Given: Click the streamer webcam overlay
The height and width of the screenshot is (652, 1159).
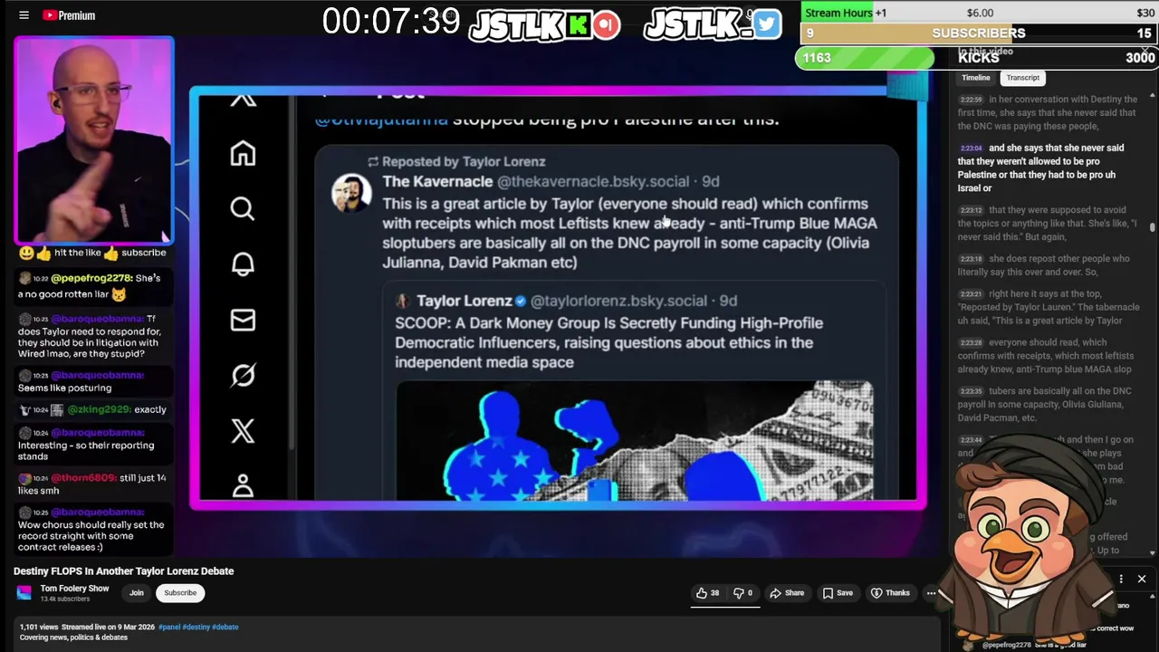Looking at the screenshot, I should tap(94, 141).
